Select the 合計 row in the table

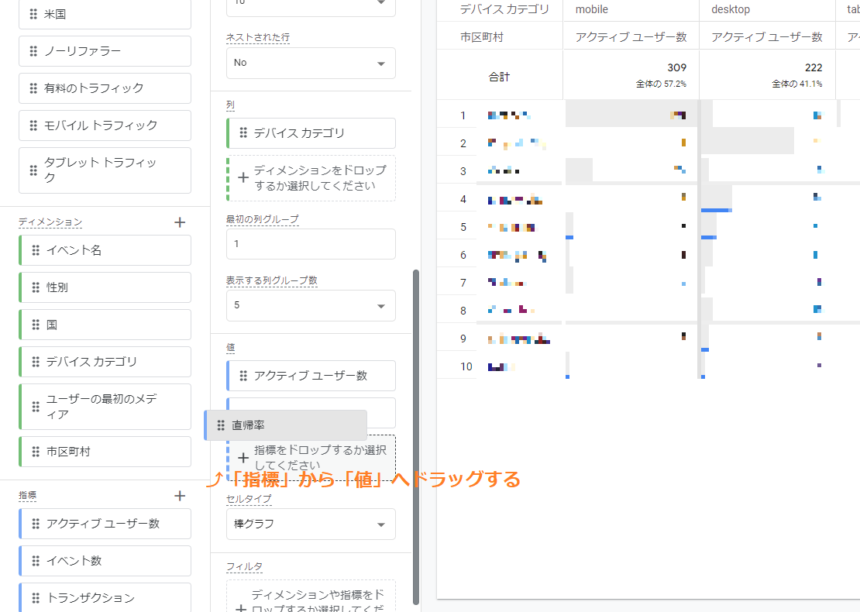499,74
